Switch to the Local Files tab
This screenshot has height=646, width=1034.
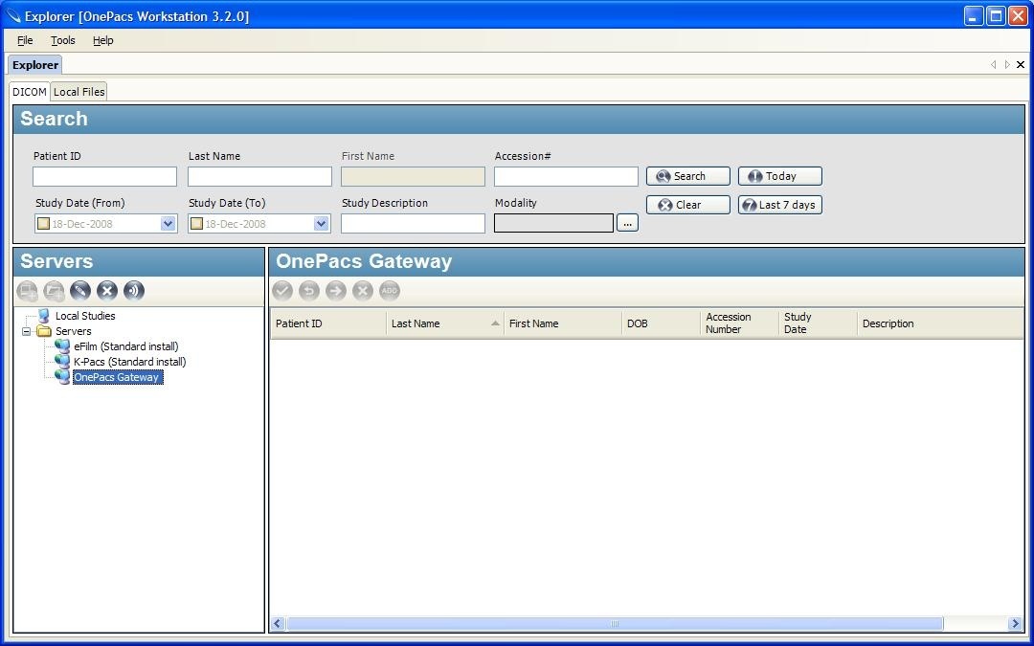tap(79, 92)
